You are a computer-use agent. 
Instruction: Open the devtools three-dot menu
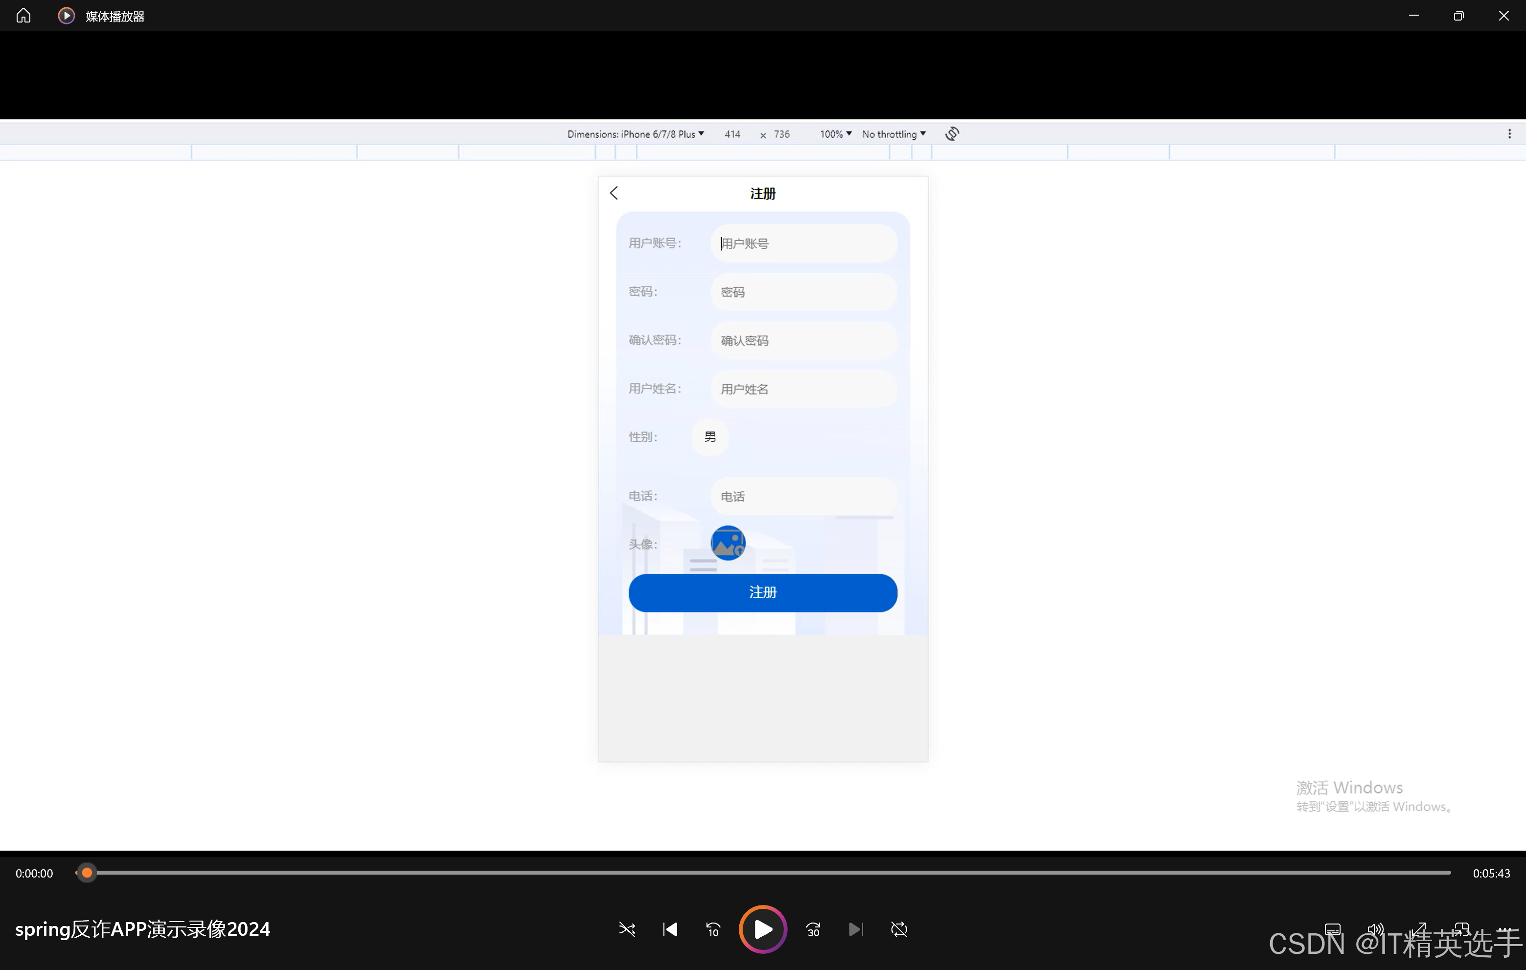(1509, 134)
